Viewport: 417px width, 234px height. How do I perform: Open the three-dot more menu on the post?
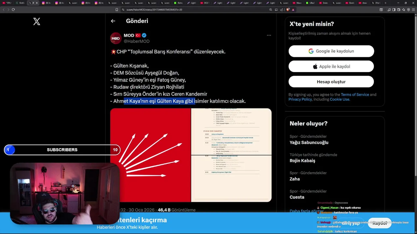(x=269, y=35)
